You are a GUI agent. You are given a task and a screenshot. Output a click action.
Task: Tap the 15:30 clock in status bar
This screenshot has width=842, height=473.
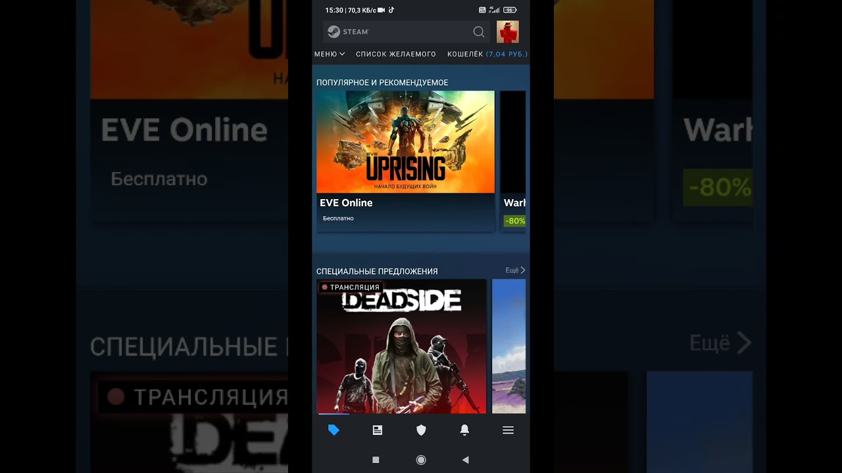(x=334, y=10)
